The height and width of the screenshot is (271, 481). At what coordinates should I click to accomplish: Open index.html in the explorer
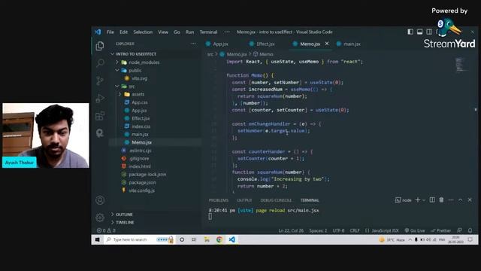coord(140,166)
